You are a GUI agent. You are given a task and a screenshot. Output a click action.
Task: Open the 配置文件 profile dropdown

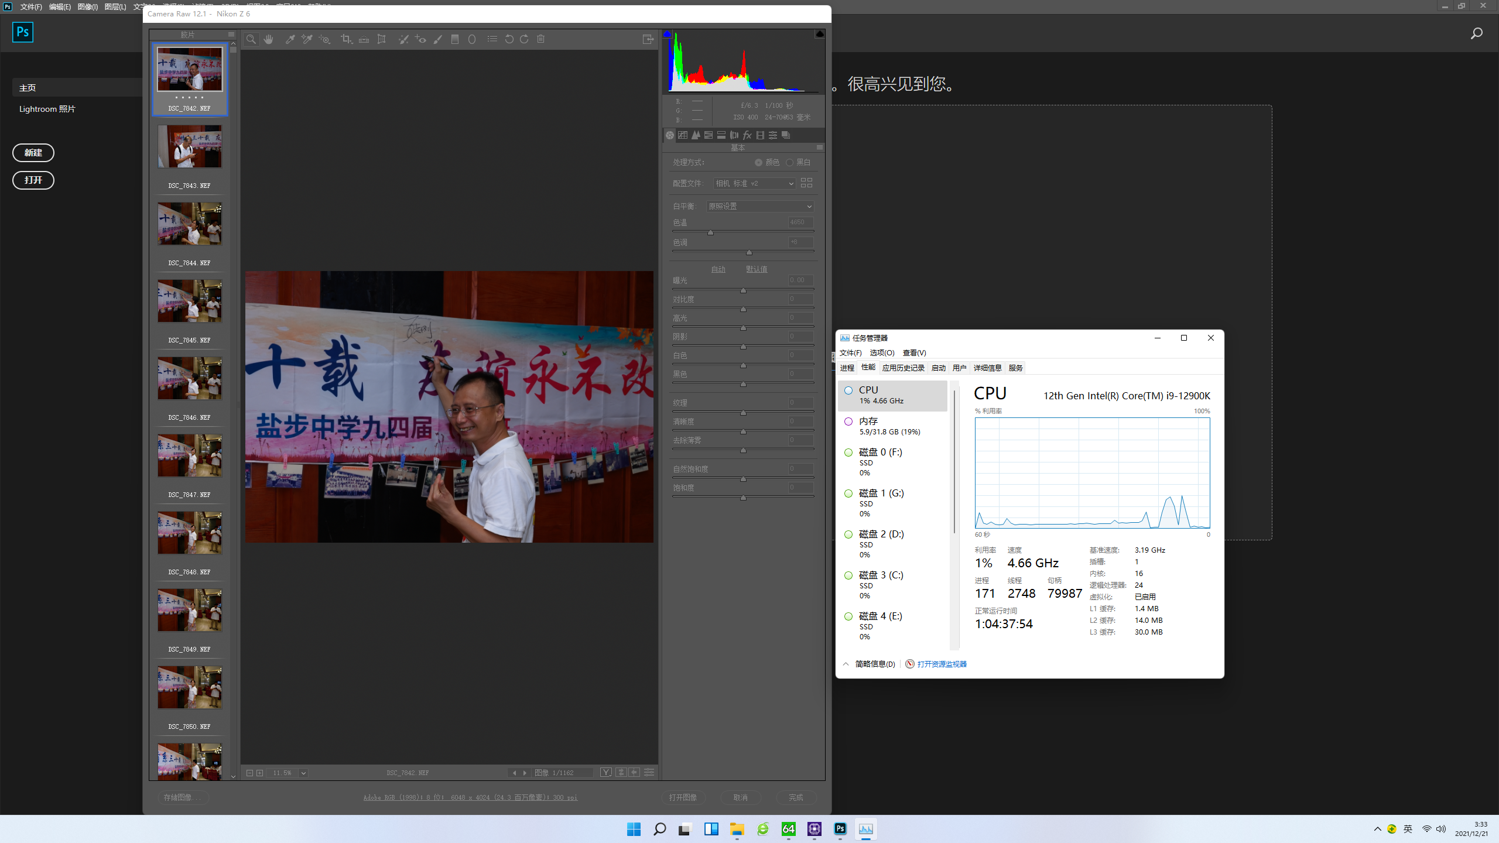point(754,183)
